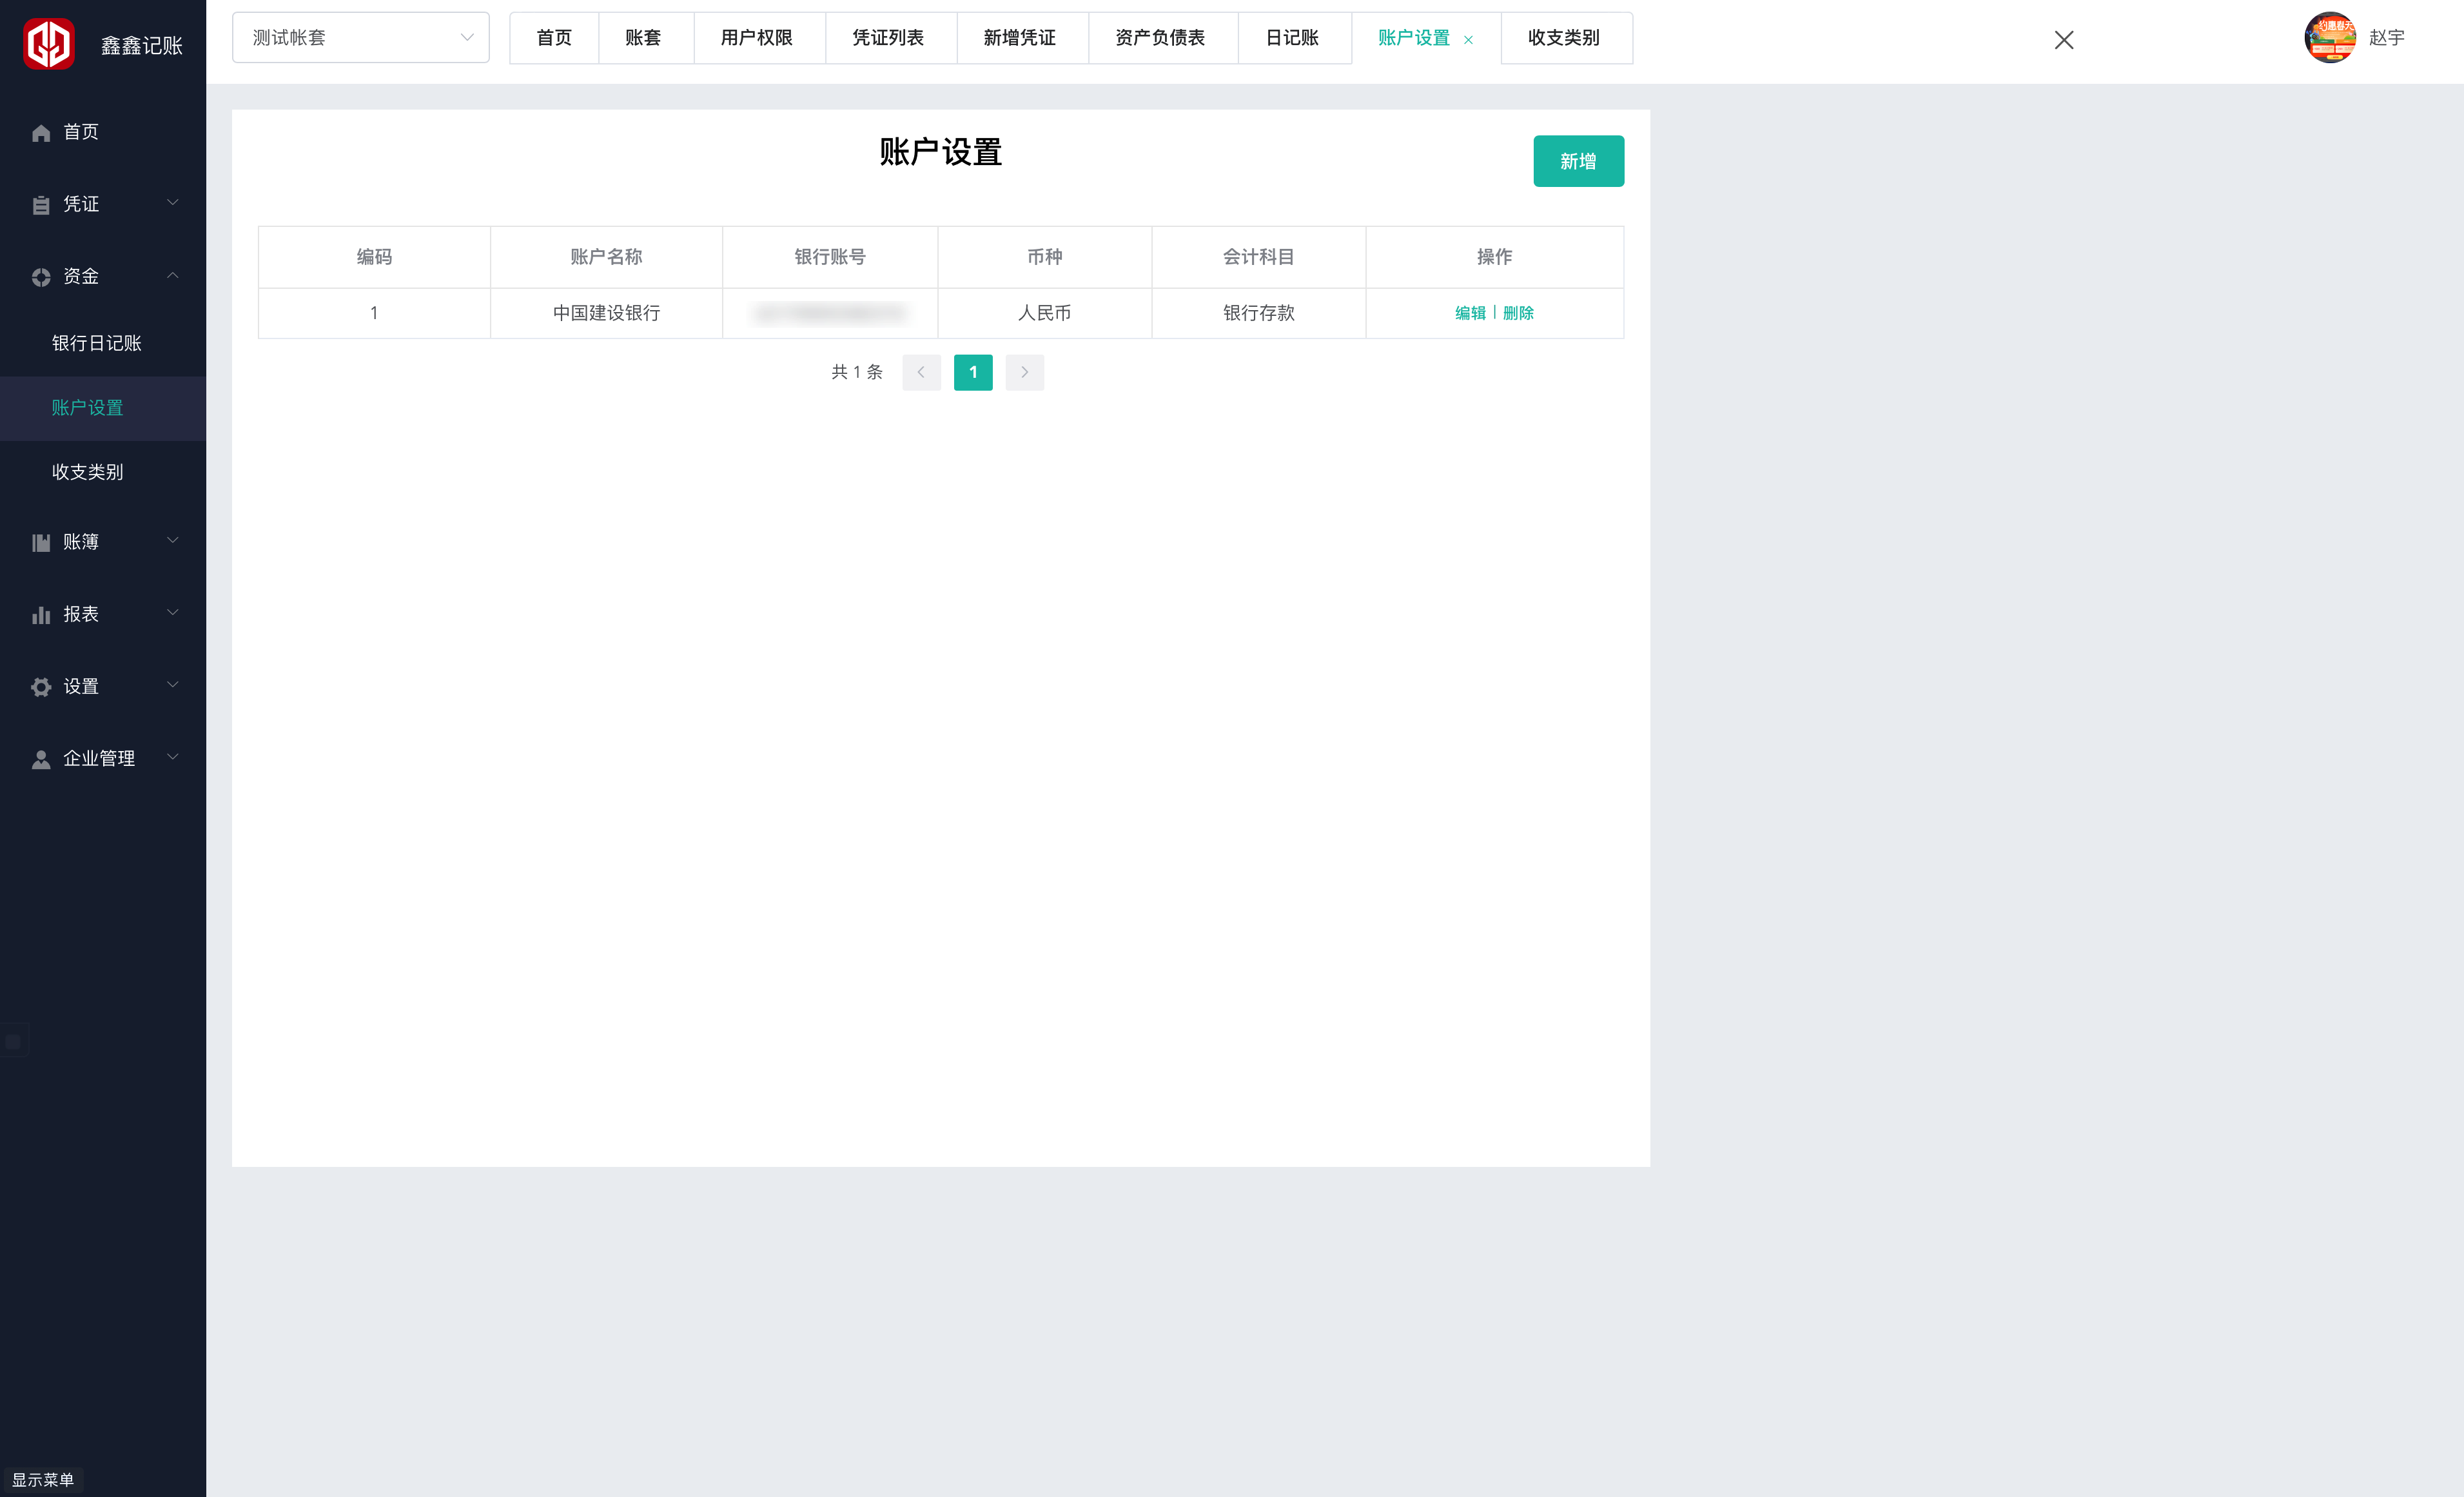Click the 显示菜单 label at bottom left
2464x1497 pixels.
point(43,1480)
